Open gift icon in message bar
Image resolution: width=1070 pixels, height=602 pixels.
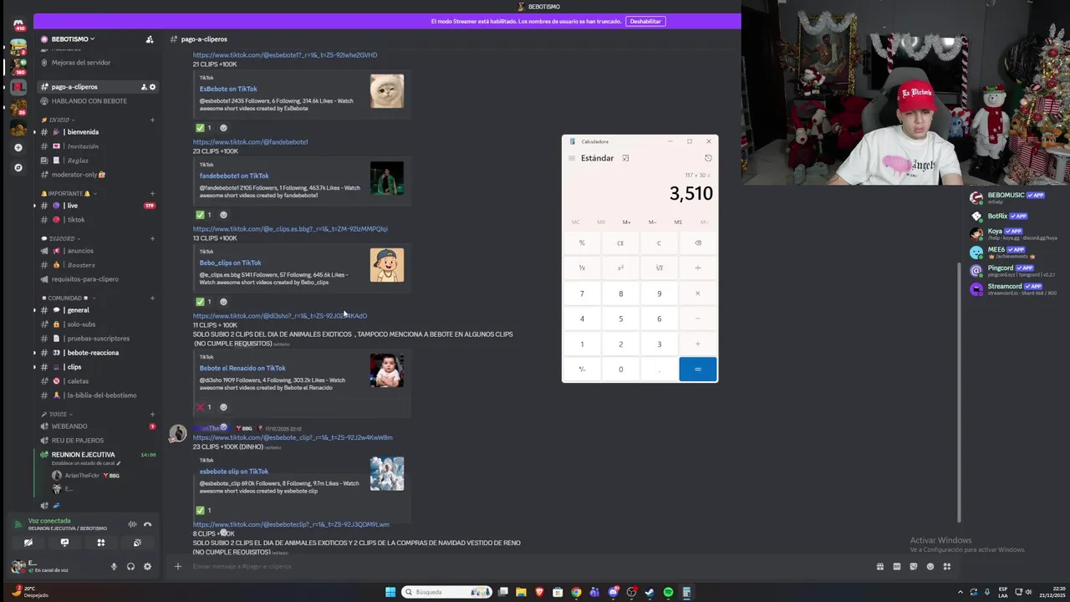click(879, 567)
